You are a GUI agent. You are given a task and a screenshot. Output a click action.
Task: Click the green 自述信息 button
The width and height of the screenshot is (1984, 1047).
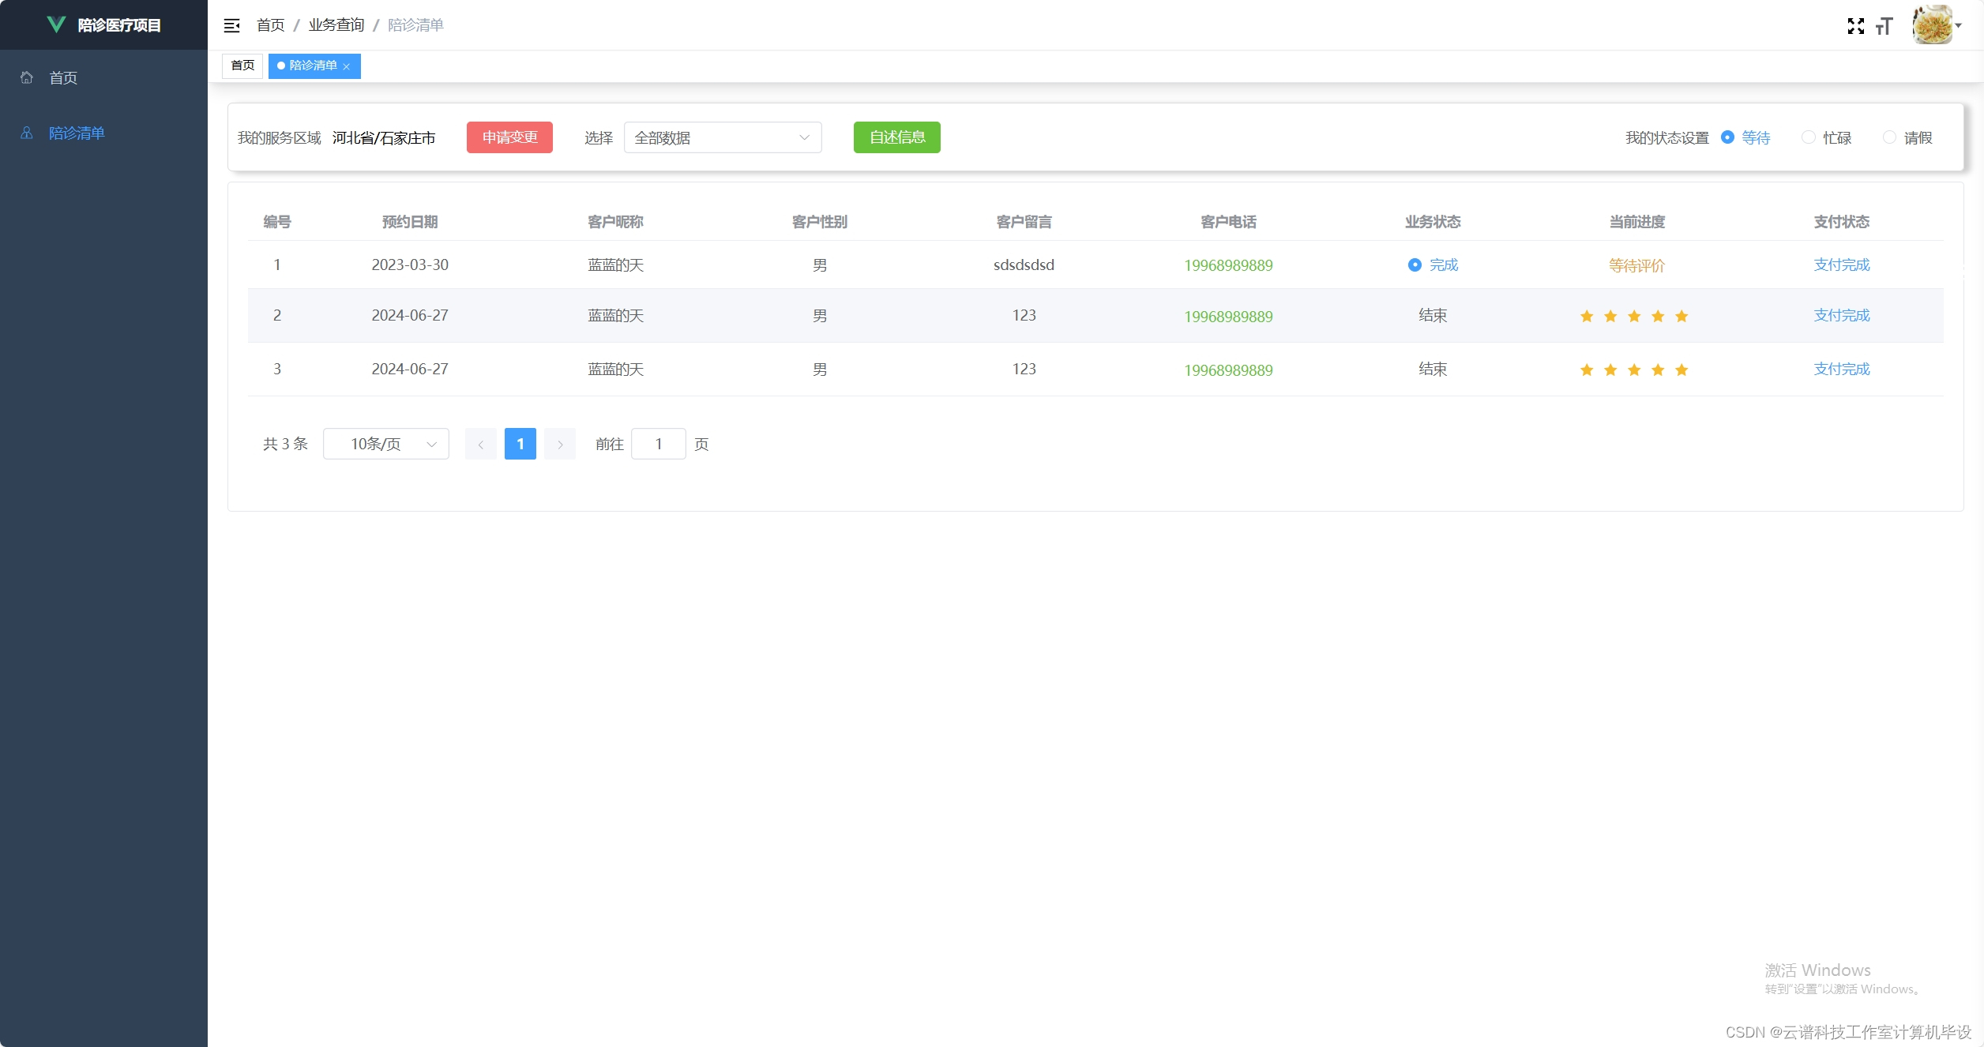896,137
